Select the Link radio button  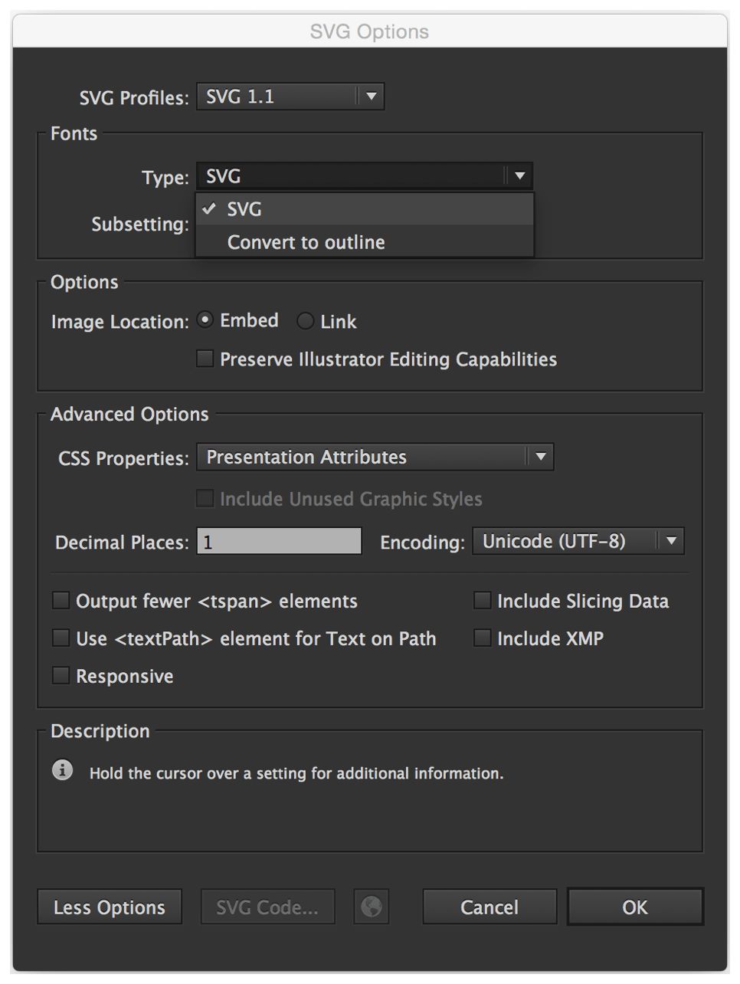[305, 321]
